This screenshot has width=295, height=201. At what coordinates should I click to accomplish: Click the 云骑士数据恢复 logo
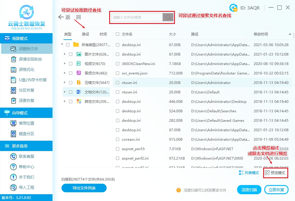pos(26,17)
